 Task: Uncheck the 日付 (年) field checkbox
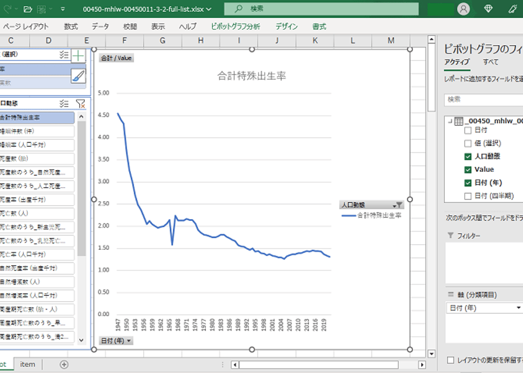click(468, 183)
